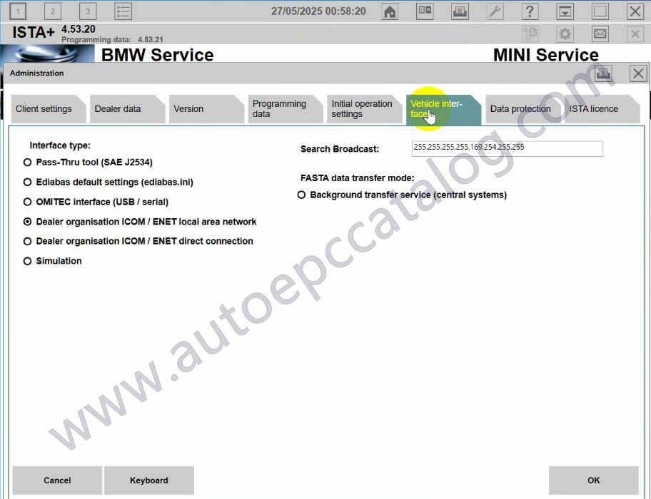
Task: Select the Vehicle interface tab
Action: point(443,109)
